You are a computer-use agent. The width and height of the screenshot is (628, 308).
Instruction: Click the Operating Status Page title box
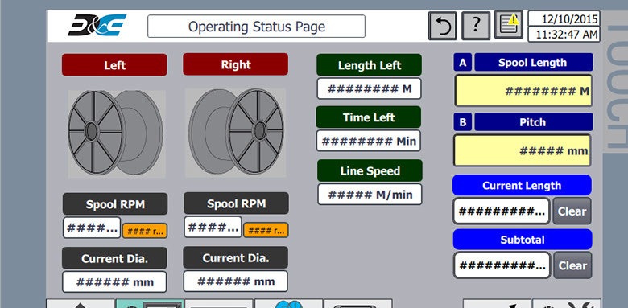[x=256, y=27]
